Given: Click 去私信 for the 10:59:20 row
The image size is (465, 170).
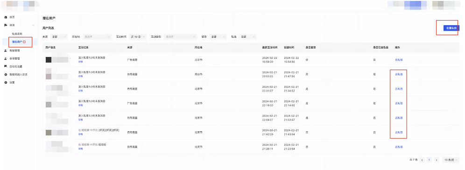Looking at the screenshot, I should point(399,60).
